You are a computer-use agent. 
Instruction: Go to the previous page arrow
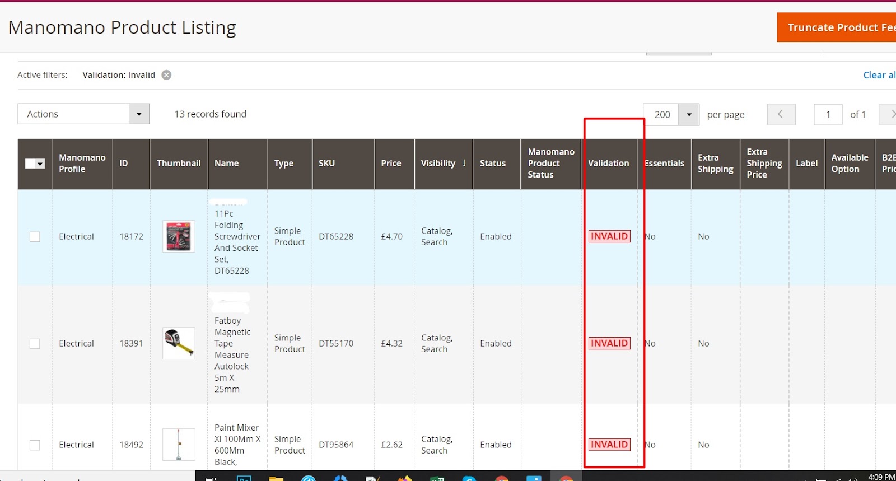(780, 114)
